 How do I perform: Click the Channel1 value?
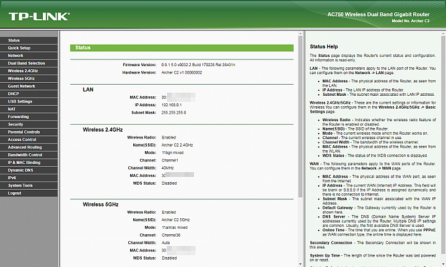point(170,160)
